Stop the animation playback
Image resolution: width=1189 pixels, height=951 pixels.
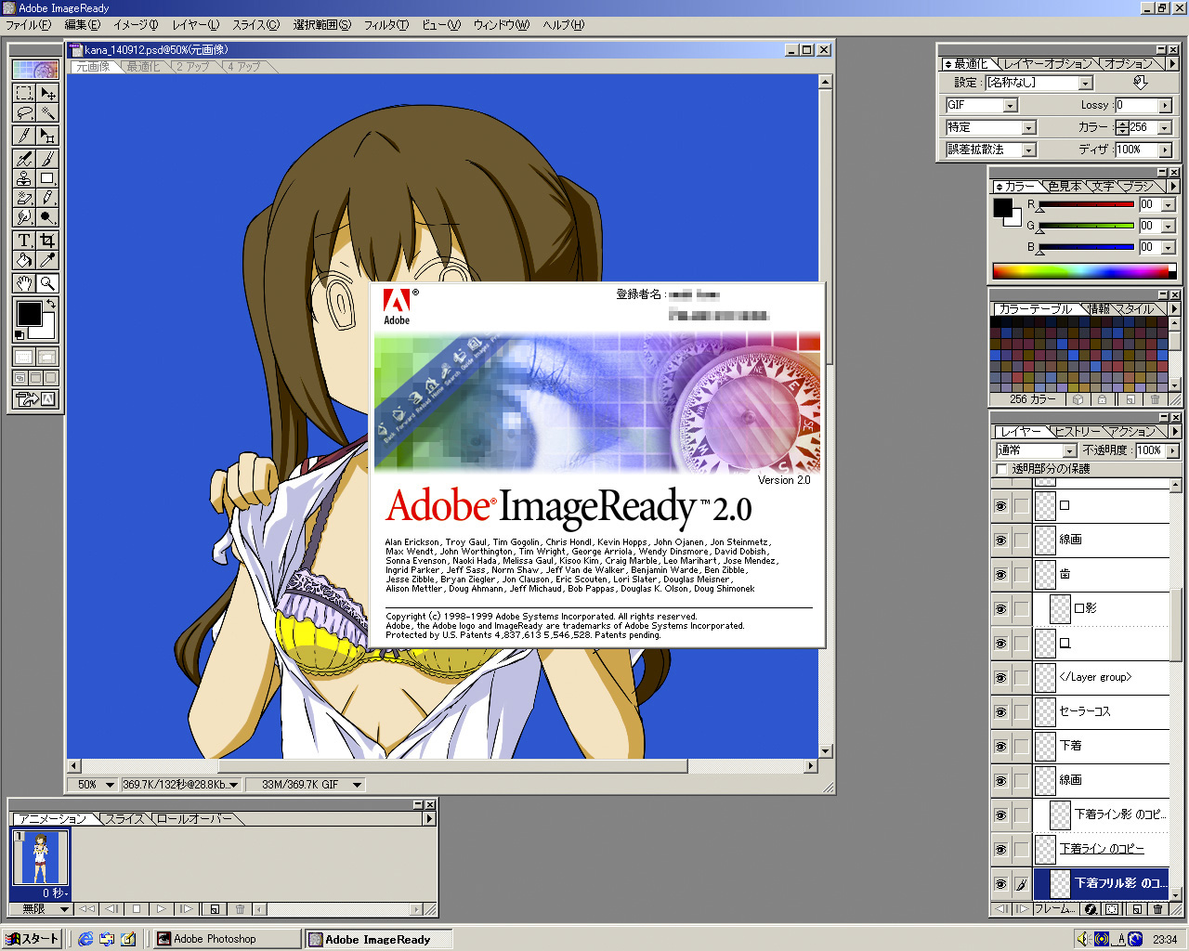tap(137, 909)
